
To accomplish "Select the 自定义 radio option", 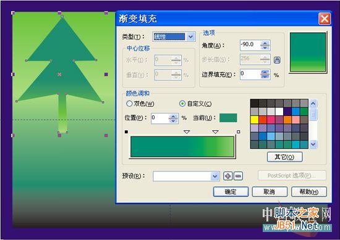I will 182,104.
